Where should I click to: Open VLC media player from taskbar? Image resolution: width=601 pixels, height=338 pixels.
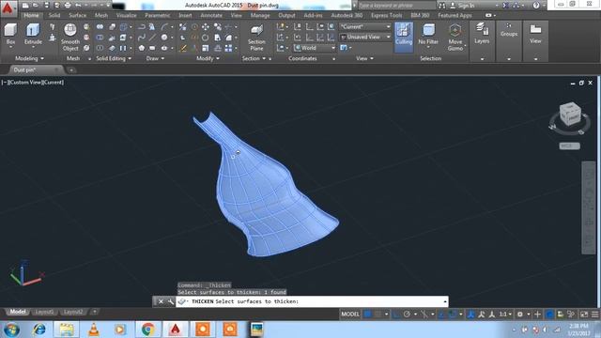click(x=93, y=330)
